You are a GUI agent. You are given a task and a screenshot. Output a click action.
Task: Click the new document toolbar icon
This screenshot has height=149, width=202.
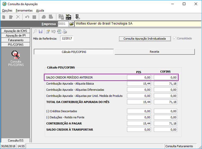tap(4, 17)
